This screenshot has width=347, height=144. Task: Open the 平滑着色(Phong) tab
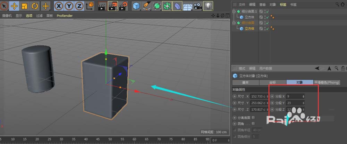click(327, 83)
